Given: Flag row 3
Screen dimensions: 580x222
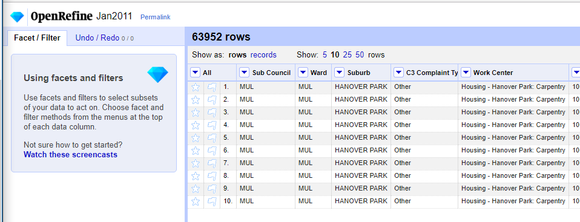Looking at the screenshot, I should coord(211,113).
